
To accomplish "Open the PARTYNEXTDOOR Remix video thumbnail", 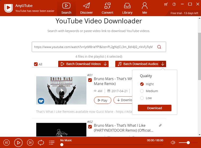I will point(61,130).
